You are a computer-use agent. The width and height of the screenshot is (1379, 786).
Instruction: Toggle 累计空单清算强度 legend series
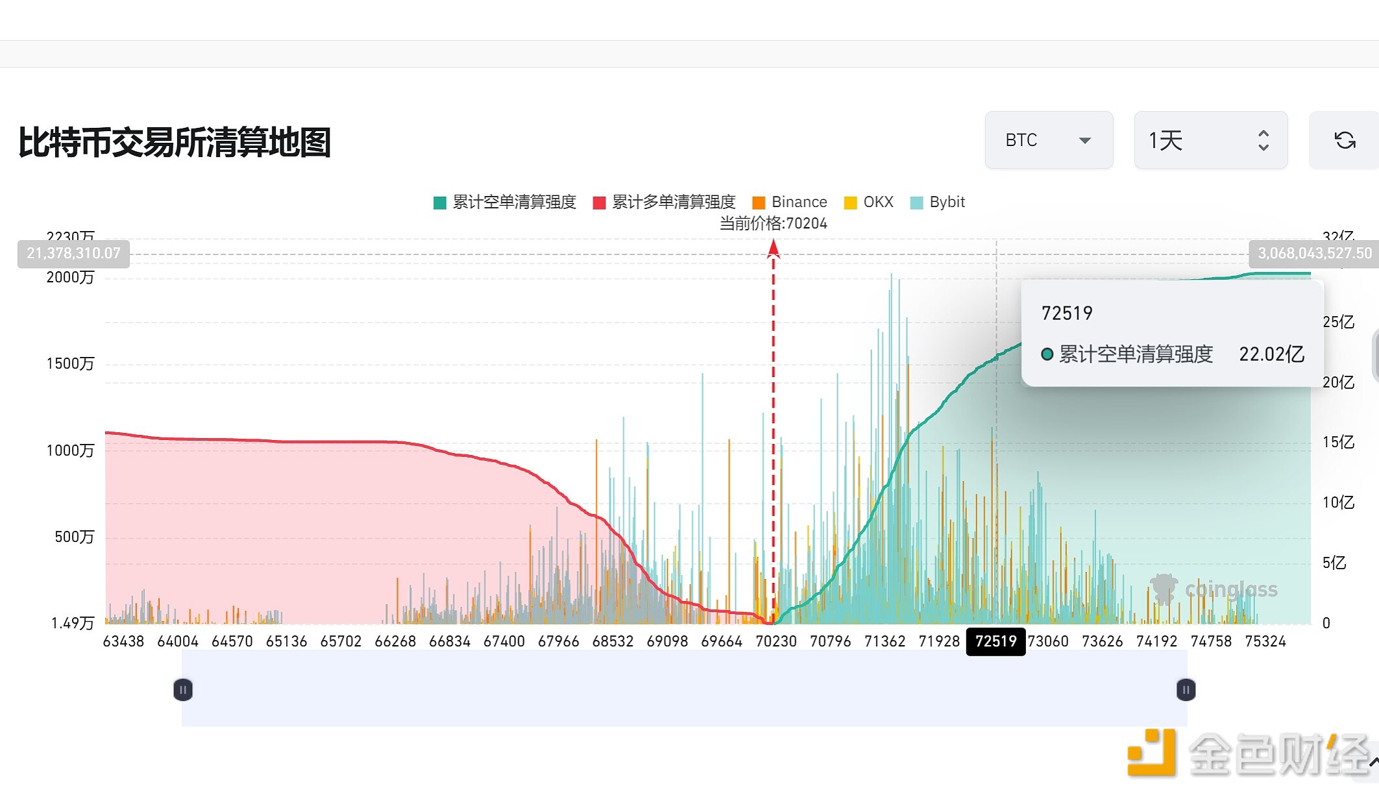point(504,203)
